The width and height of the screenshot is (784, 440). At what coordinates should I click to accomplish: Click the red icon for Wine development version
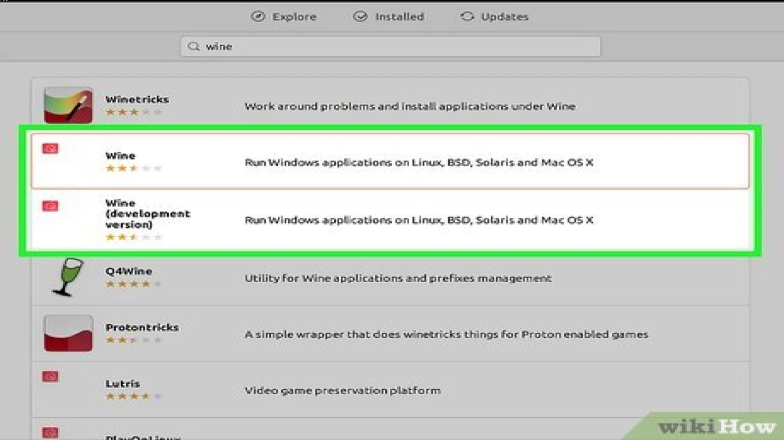pyautogui.click(x=51, y=206)
